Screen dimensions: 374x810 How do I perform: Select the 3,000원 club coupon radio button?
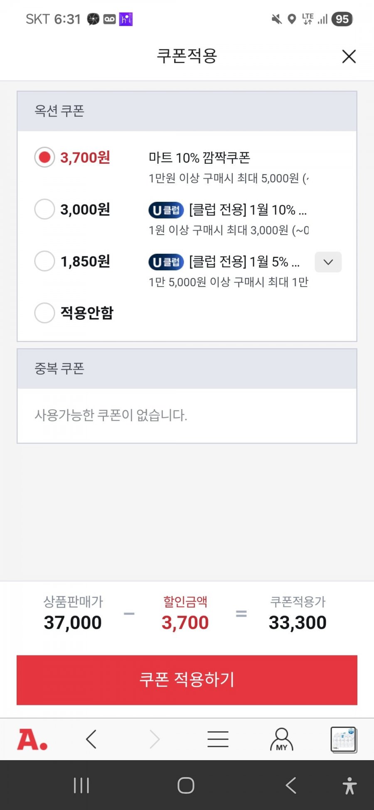(x=44, y=209)
